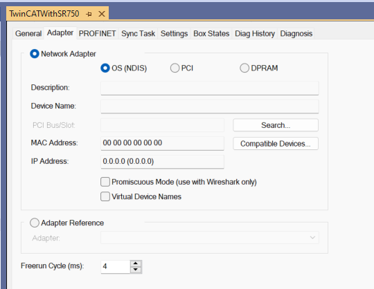Tick the Virtual Device Names checkbox
This screenshot has height=289, width=374.
click(x=105, y=196)
